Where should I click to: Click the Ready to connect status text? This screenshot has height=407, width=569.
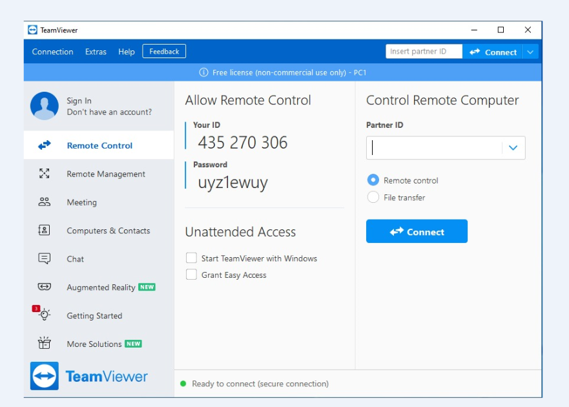tap(260, 384)
